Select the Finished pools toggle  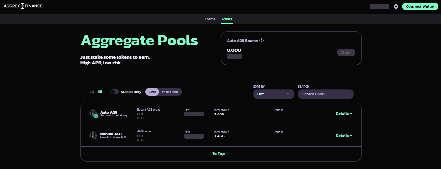coord(170,92)
